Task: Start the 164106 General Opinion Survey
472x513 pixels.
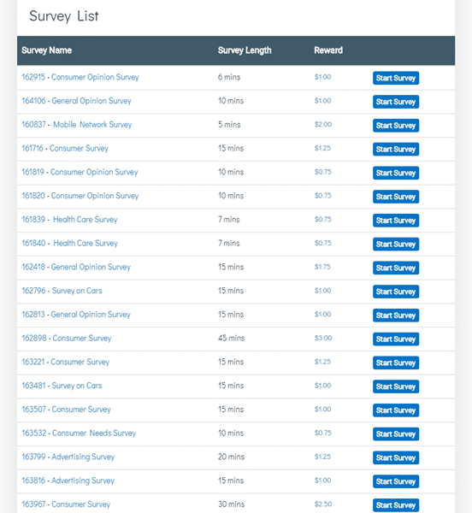Action: click(396, 102)
